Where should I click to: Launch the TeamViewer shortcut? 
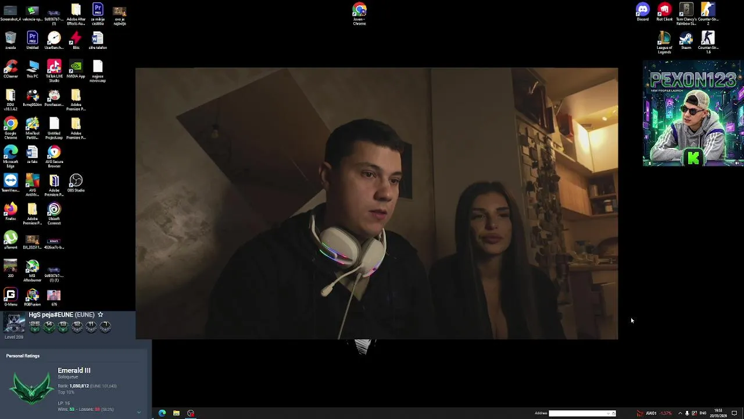[x=10, y=183]
